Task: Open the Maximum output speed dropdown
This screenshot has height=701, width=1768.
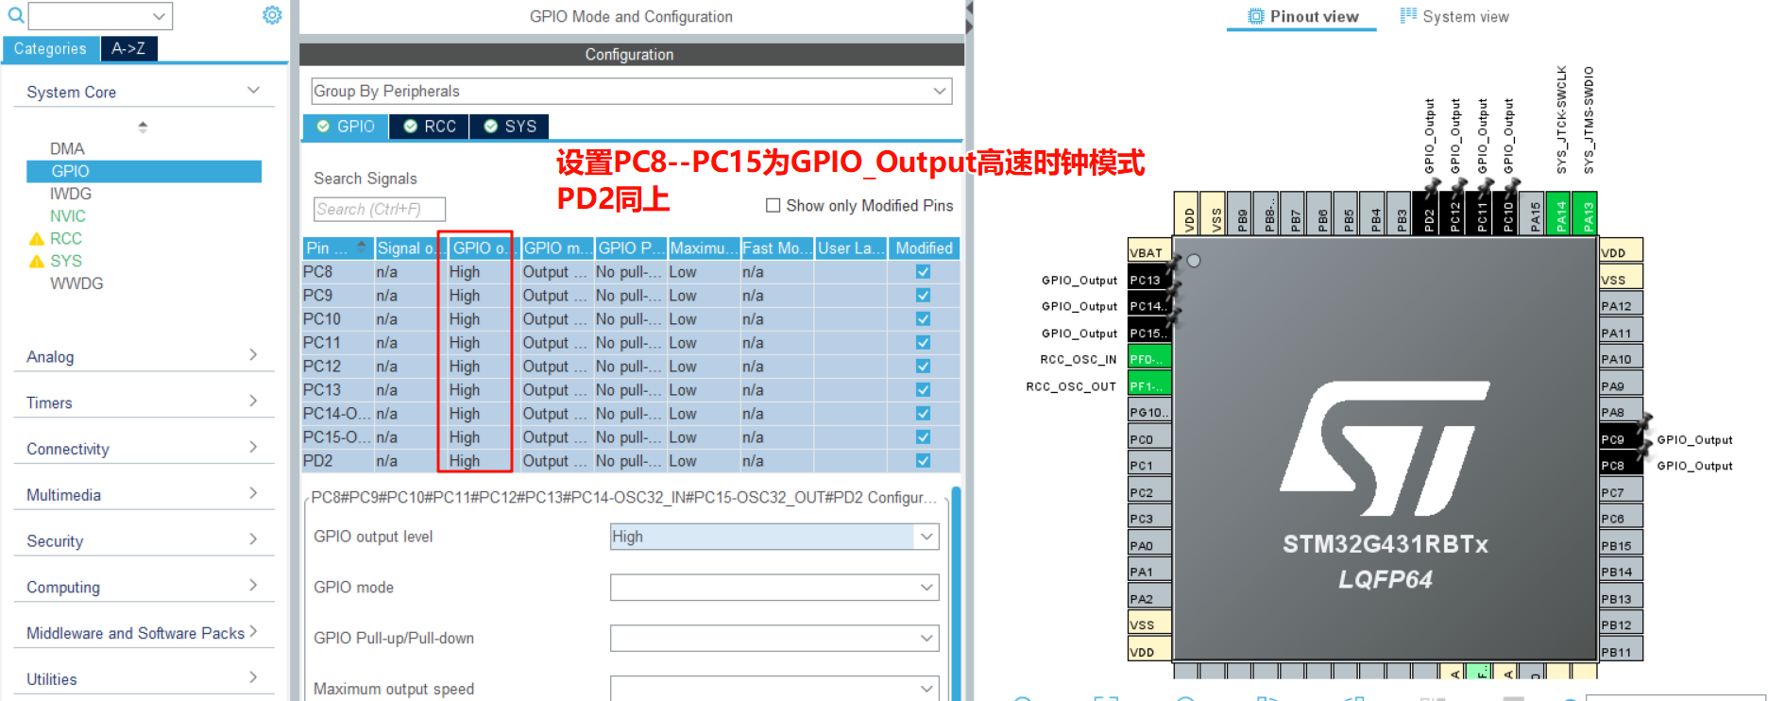Action: click(x=774, y=689)
